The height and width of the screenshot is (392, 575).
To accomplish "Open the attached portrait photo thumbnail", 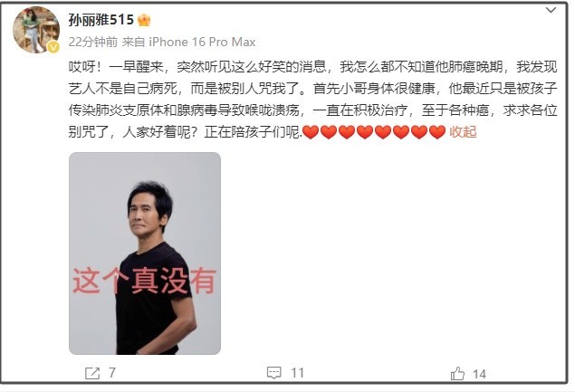I will 145,253.
